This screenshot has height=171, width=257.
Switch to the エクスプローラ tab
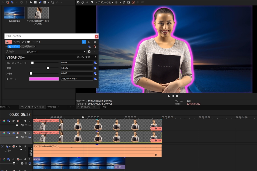[x=53, y=107]
